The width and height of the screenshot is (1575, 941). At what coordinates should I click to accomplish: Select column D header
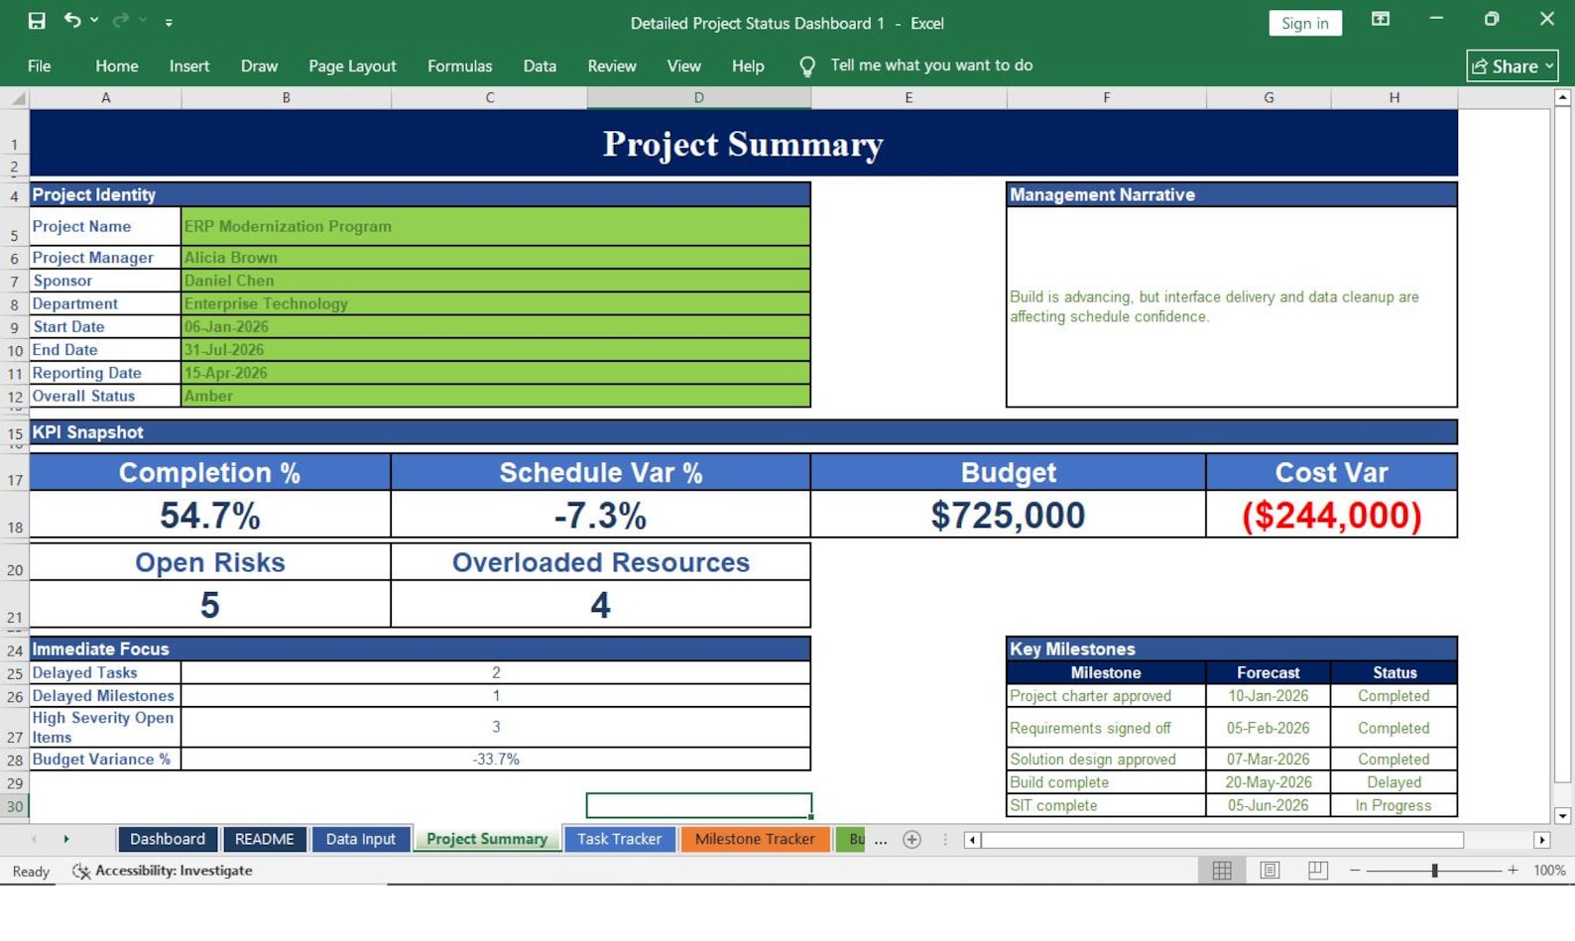698,98
